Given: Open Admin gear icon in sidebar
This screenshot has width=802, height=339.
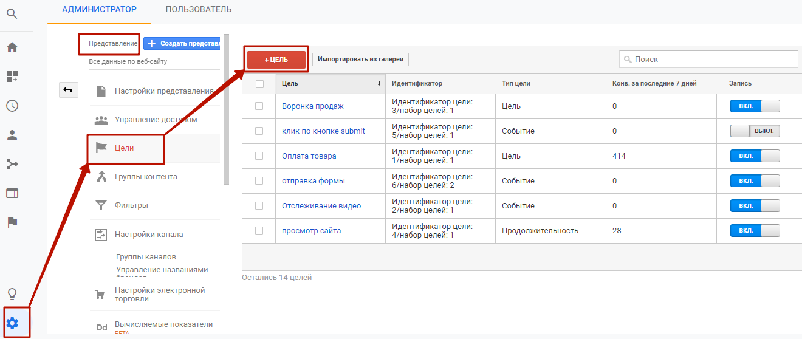Looking at the screenshot, I should (12, 323).
